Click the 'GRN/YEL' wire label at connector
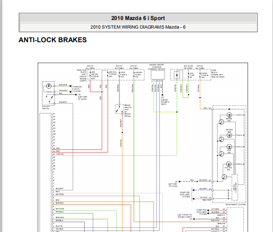 60,154
